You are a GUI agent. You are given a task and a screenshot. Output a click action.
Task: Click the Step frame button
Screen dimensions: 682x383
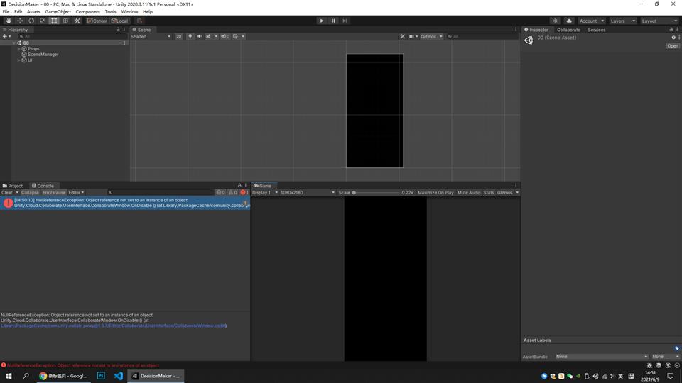(x=345, y=21)
